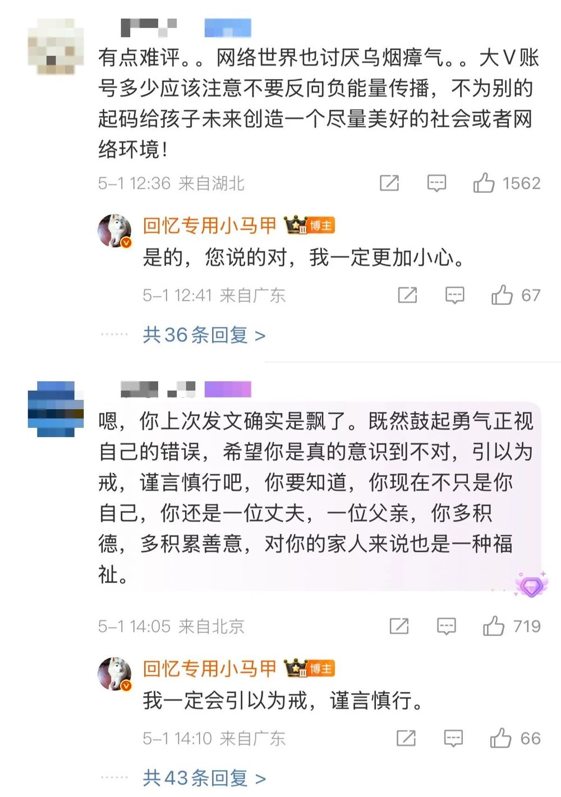The width and height of the screenshot is (561, 797).
Task: Tap blogger's dog avatar in second reply
Action: click(x=115, y=674)
